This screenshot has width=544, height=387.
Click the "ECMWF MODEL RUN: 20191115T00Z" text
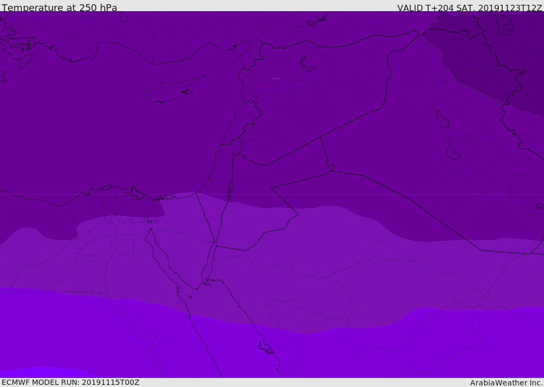(71, 382)
